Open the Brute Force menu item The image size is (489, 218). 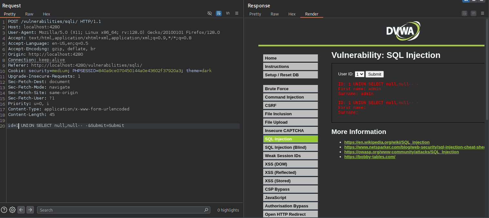291,89
